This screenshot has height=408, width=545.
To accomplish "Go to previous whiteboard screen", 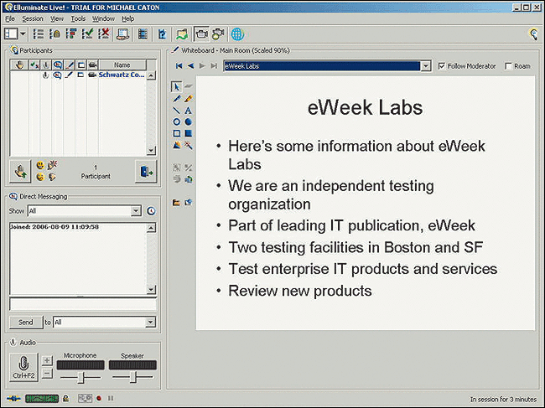I will 191,66.
